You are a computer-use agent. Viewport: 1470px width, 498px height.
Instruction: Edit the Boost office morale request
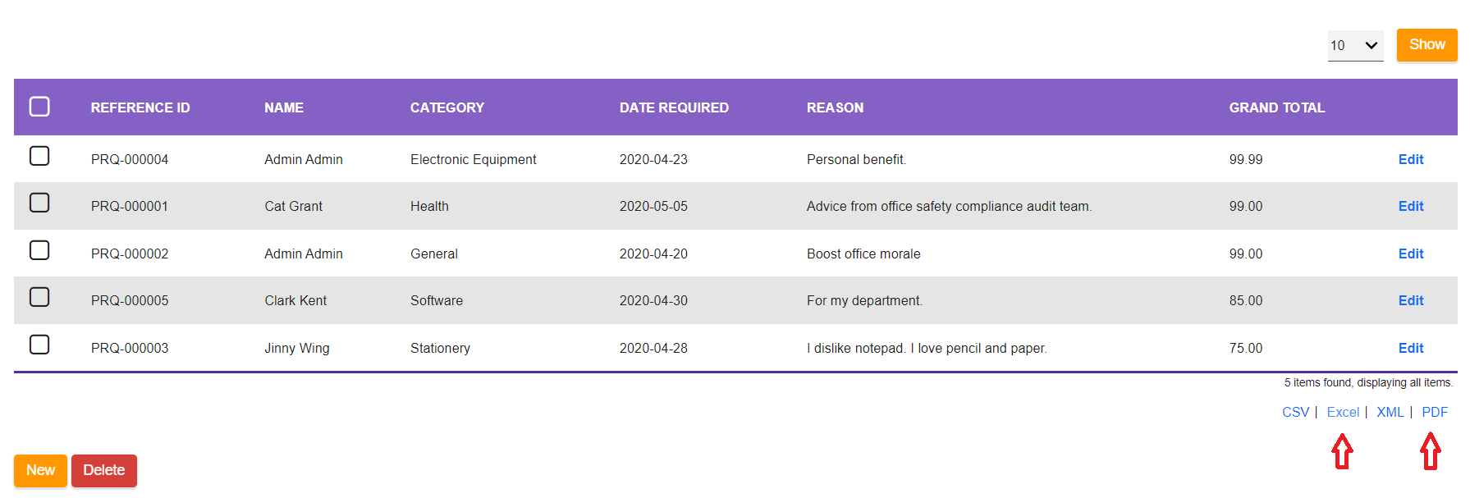tap(1410, 254)
